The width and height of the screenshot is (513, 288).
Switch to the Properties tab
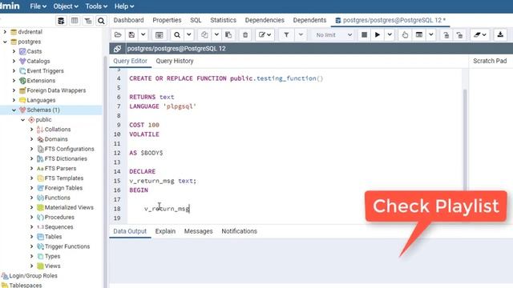click(167, 20)
